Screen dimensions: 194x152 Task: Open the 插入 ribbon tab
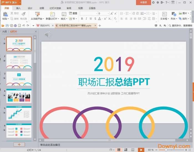[x=18, y=8]
